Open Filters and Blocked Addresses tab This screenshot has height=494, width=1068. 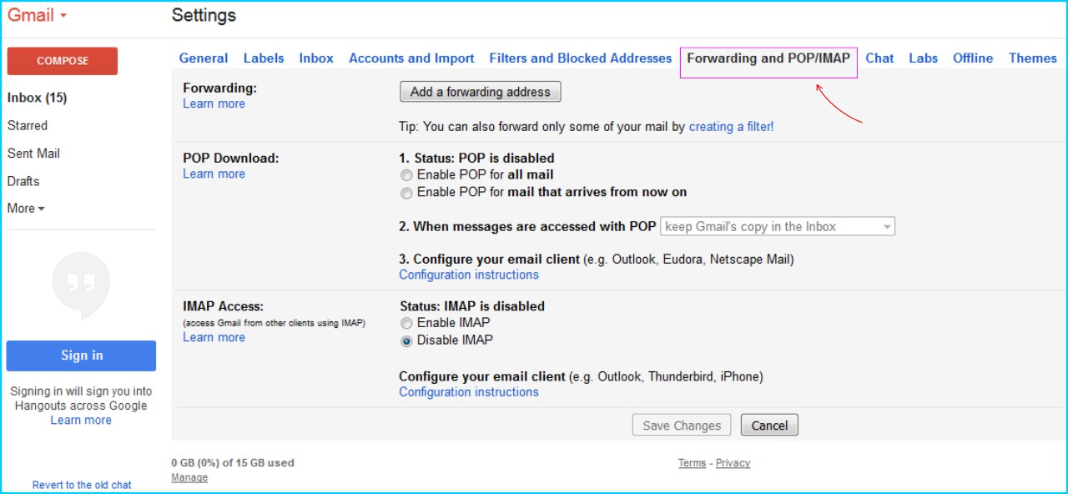[x=581, y=58]
